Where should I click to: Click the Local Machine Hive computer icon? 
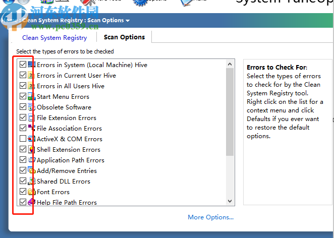coord(31,65)
